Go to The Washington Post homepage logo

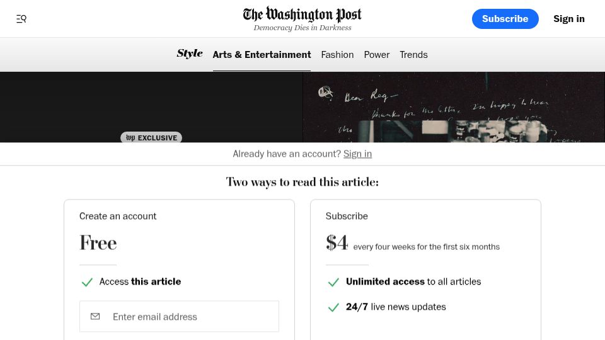[x=302, y=14]
